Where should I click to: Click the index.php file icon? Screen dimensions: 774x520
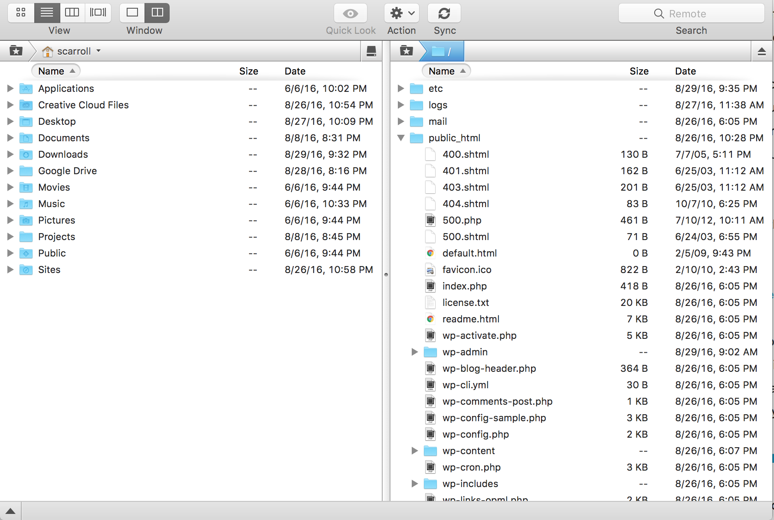tap(430, 286)
